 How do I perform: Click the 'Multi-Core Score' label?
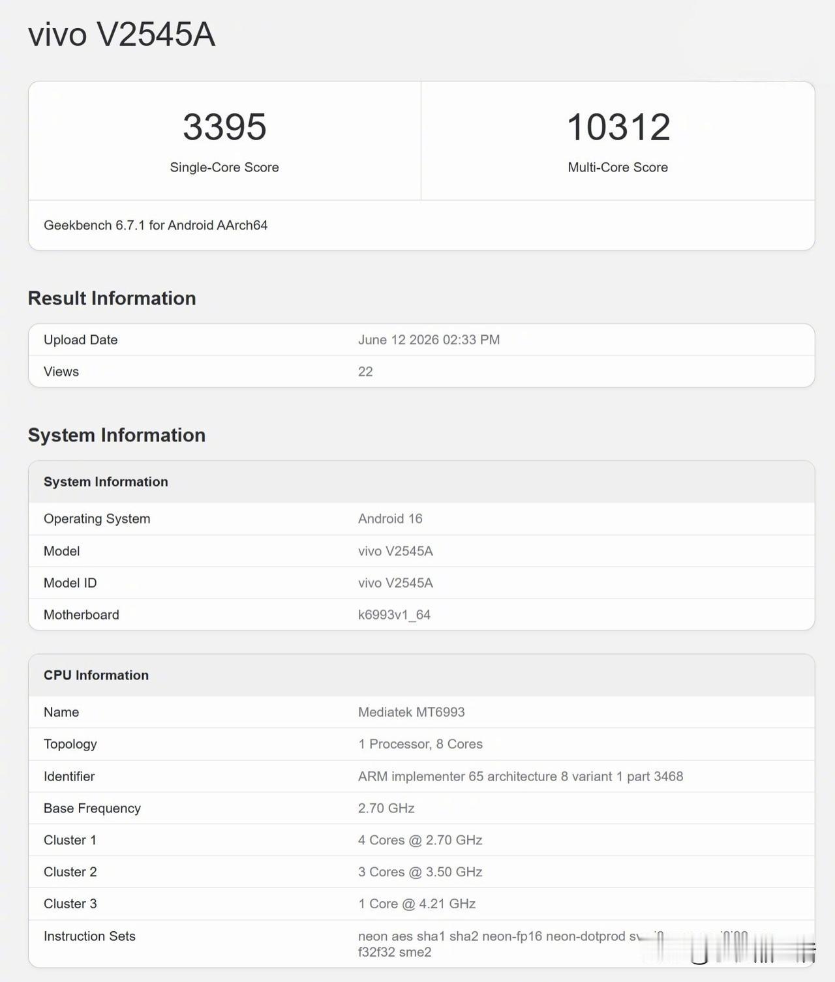coord(618,167)
